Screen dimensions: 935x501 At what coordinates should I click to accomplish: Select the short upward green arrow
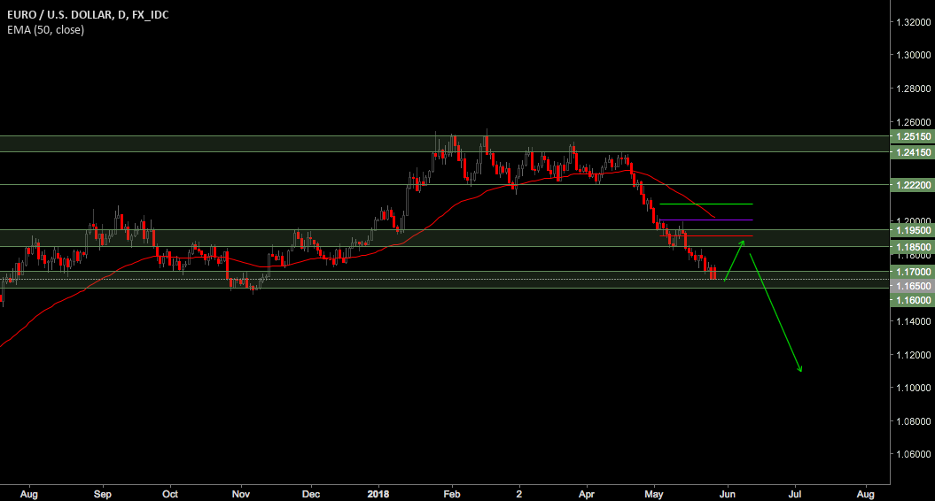734,260
